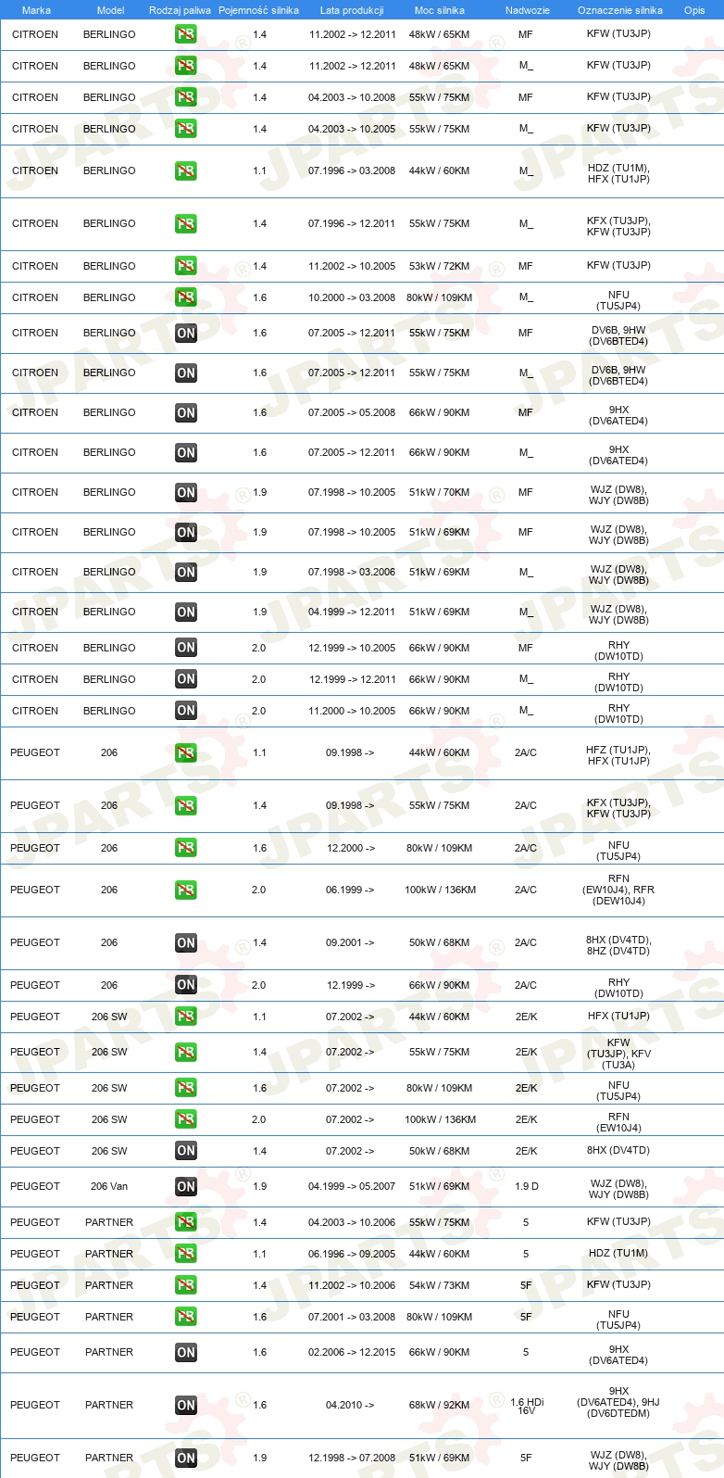
Task: Click diesel ON icon in Berlingo 07.2005 -> 05.2008 row
Action: 186,412
